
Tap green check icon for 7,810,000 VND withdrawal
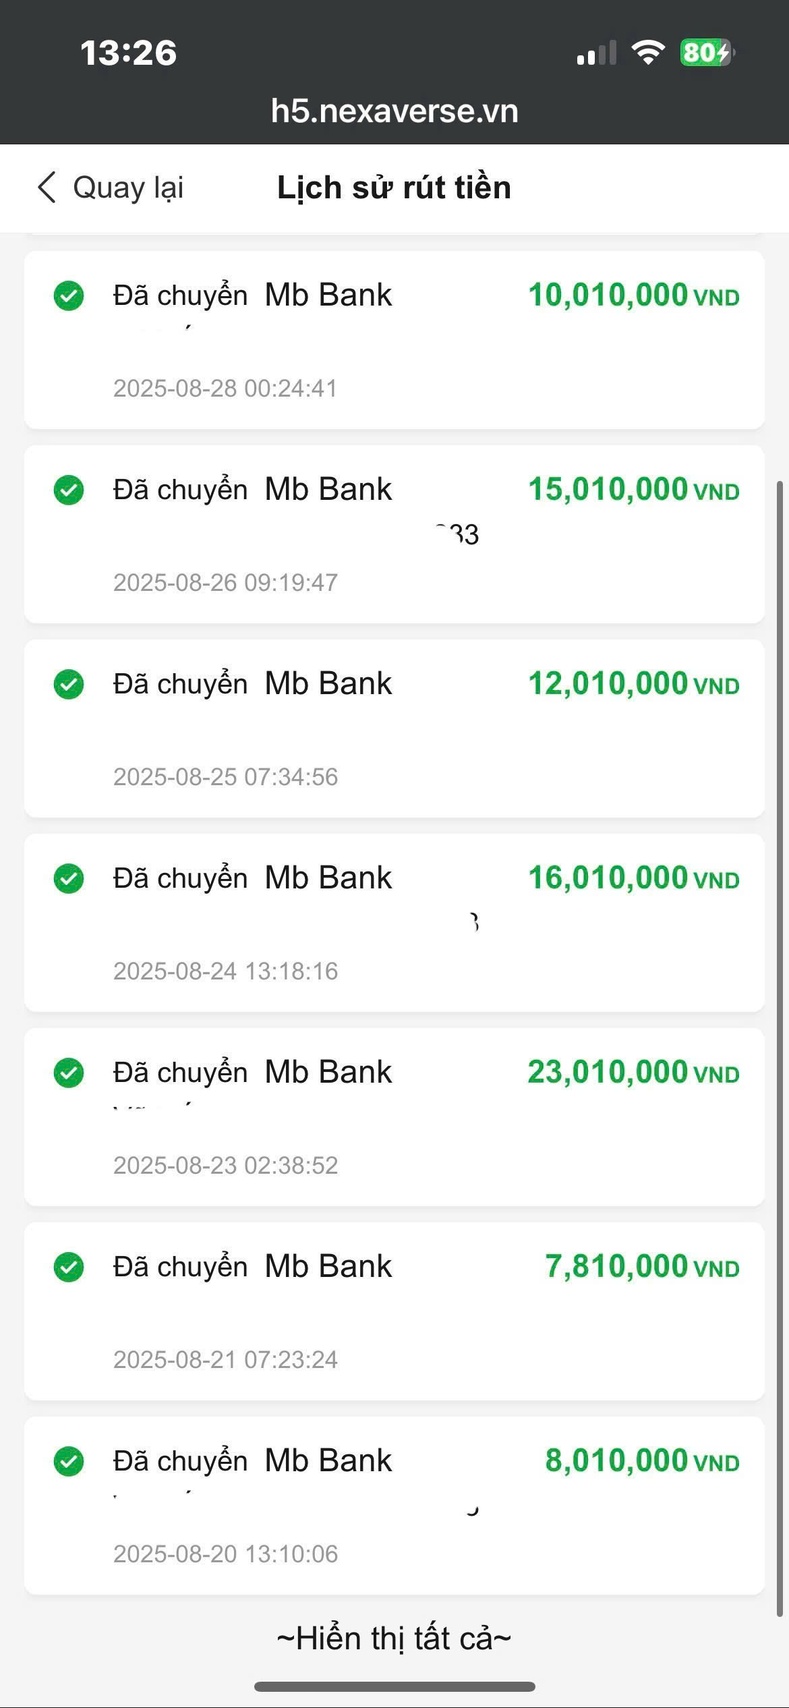click(x=69, y=1268)
